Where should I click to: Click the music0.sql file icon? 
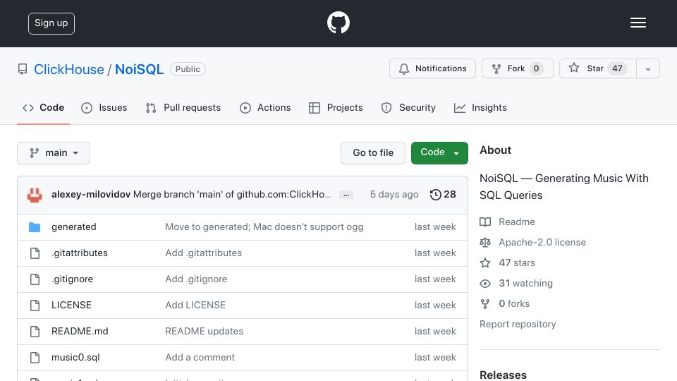pyautogui.click(x=35, y=357)
